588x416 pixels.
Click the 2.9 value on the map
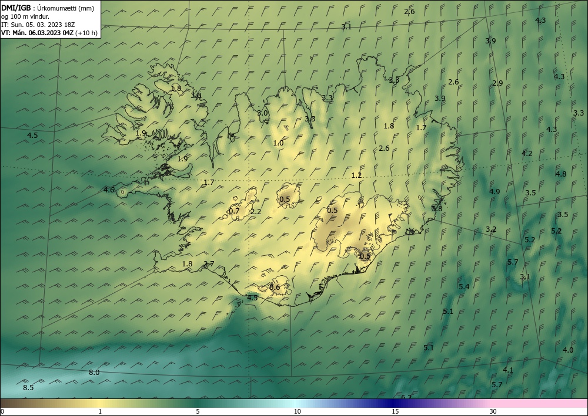[497, 83]
